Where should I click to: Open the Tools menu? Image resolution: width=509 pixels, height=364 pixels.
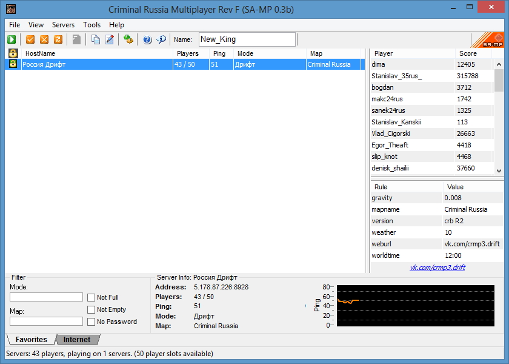click(x=92, y=25)
